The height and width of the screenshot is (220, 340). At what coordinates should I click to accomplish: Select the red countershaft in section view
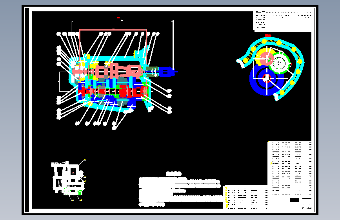click(113, 92)
